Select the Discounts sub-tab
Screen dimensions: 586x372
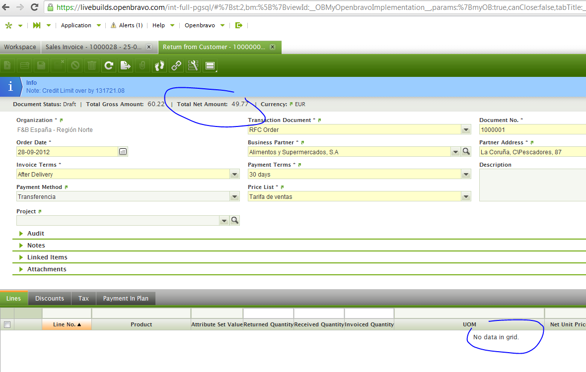coord(50,299)
